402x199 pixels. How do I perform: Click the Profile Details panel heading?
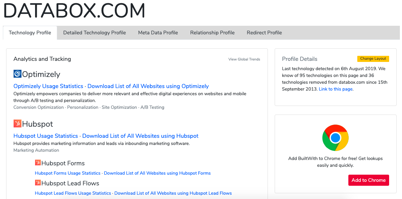click(299, 59)
